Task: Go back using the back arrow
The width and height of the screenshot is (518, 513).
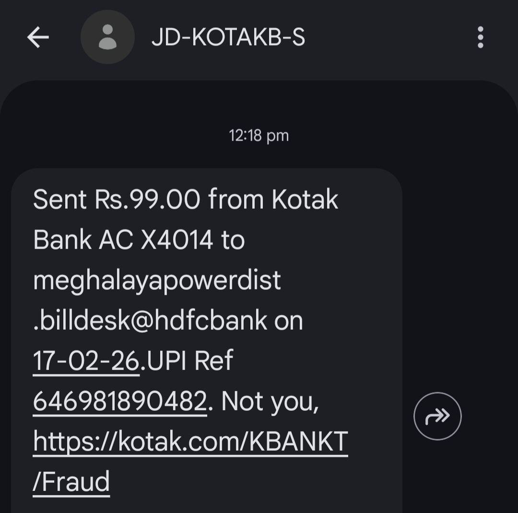Action: click(x=38, y=37)
